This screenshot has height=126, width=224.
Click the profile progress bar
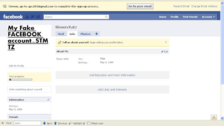point(21,79)
